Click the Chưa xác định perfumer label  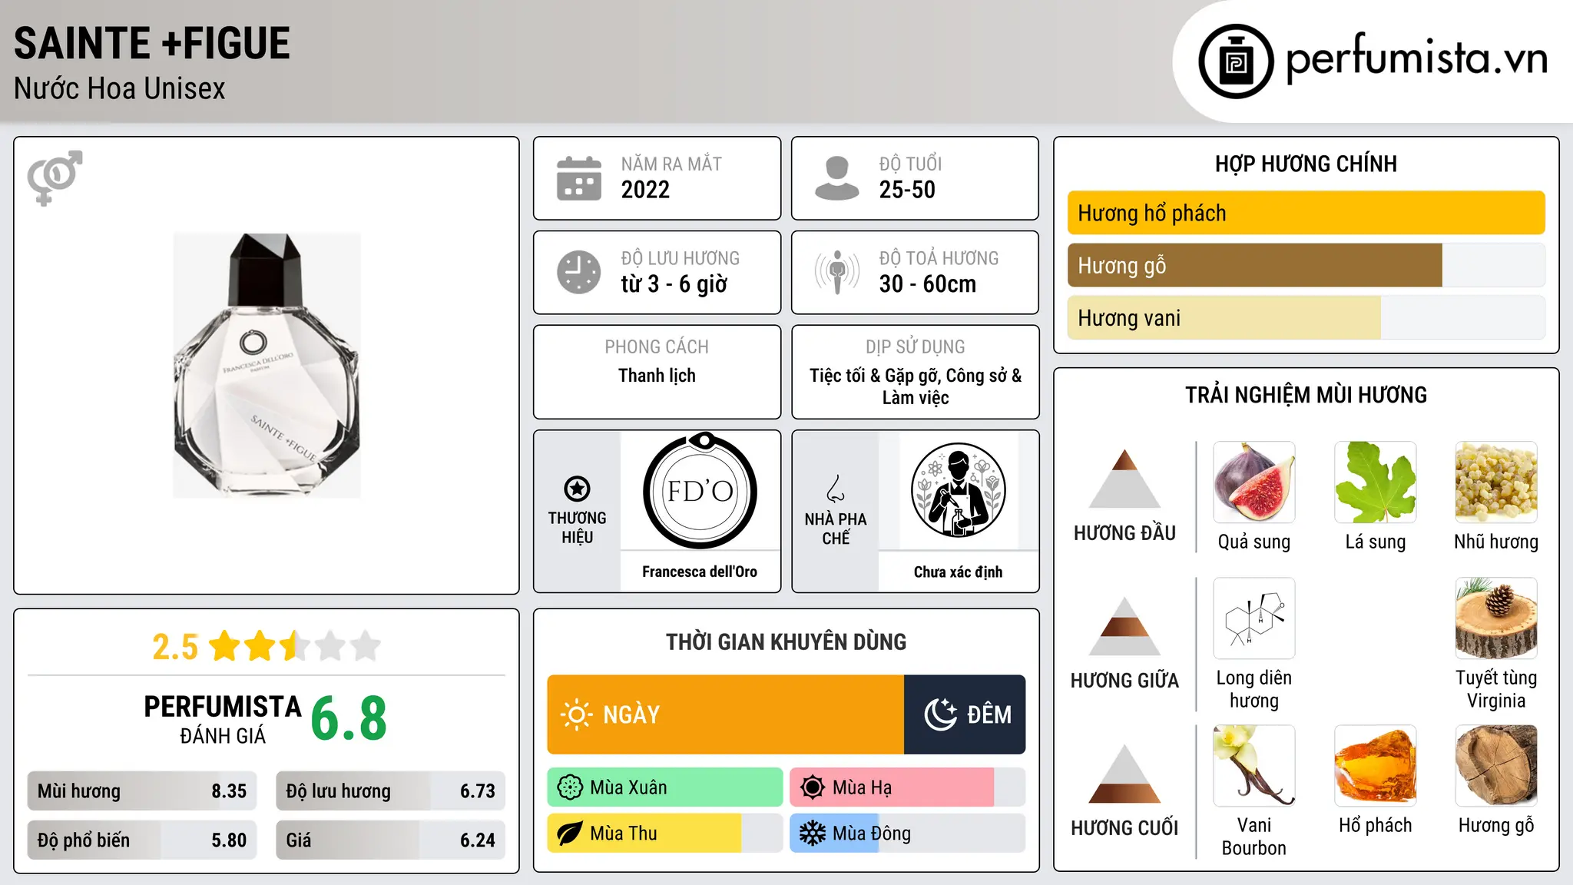click(x=958, y=572)
